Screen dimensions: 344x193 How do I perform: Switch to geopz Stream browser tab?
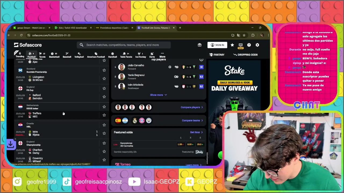coord(32,28)
